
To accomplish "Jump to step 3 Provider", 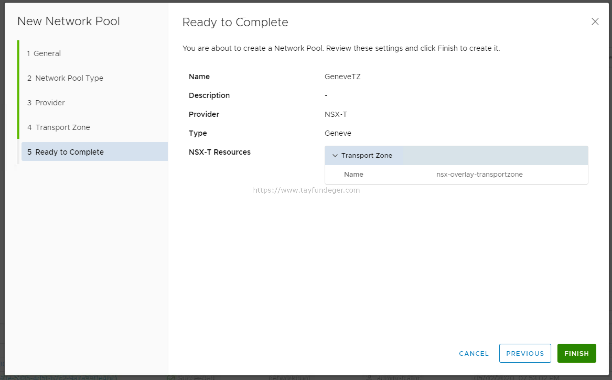I will pyautogui.click(x=46, y=103).
